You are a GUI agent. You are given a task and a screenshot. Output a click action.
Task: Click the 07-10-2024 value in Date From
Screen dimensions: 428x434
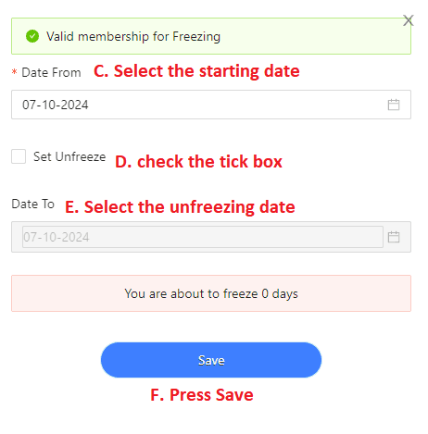(56, 105)
